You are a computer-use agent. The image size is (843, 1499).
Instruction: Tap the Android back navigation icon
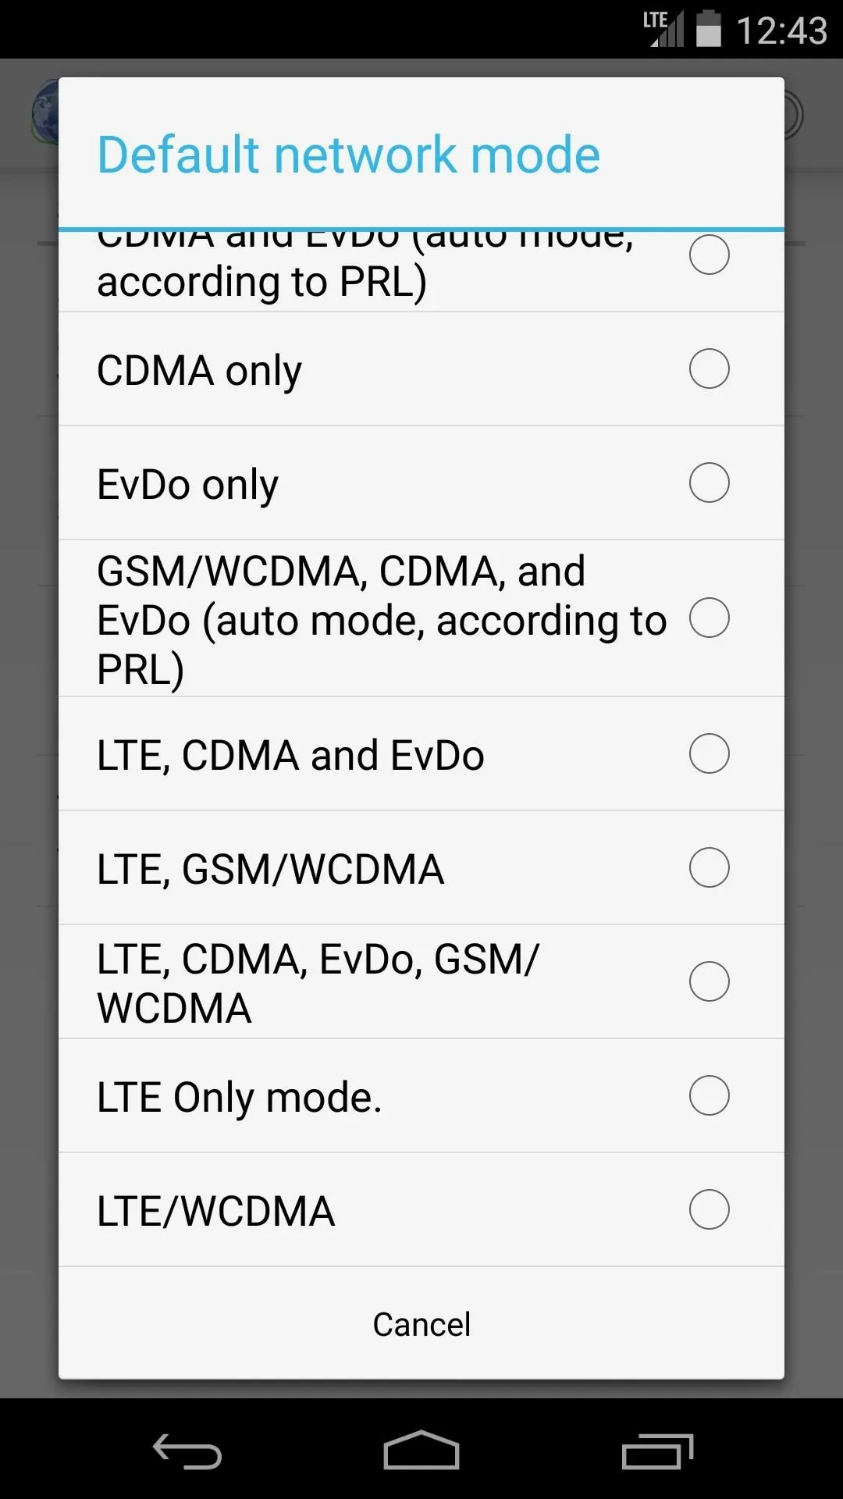point(187,1451)
